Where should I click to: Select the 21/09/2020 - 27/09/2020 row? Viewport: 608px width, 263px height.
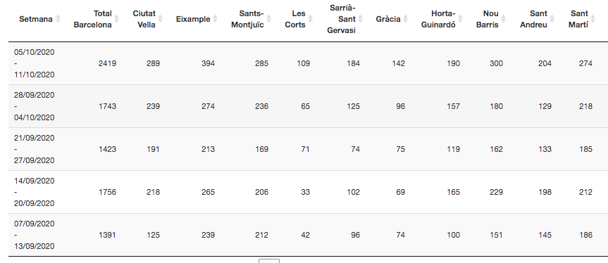point(309,149)
